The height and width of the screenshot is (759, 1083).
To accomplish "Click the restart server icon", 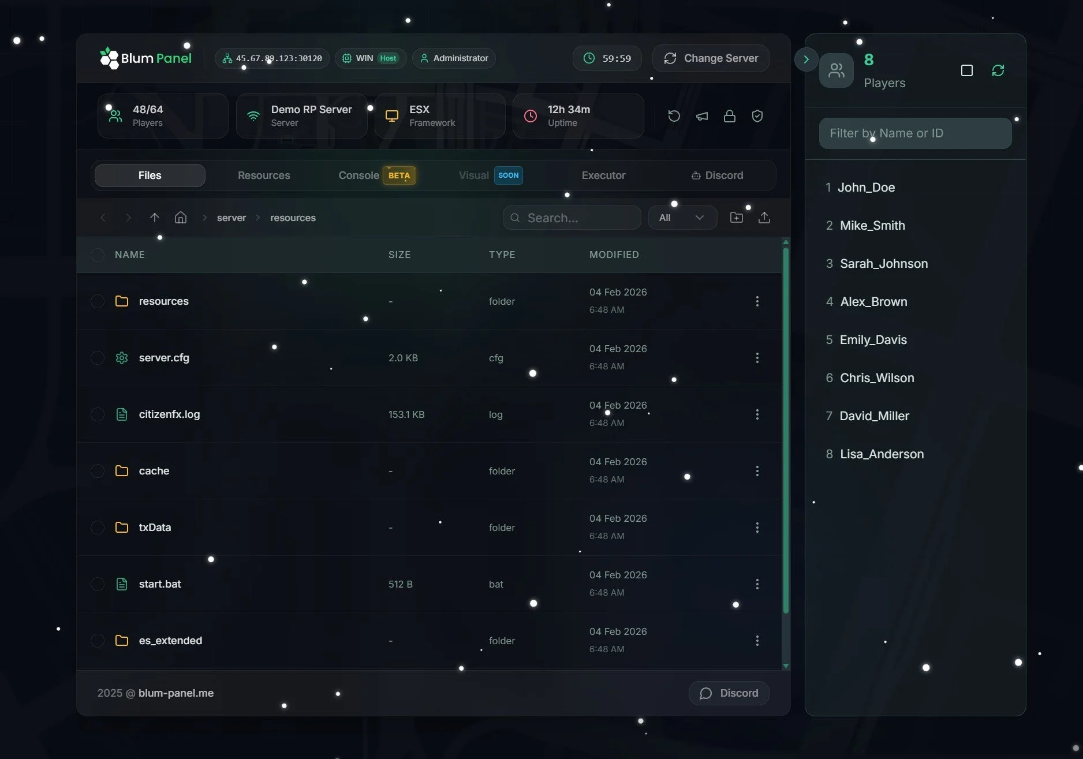I will 674,116.
